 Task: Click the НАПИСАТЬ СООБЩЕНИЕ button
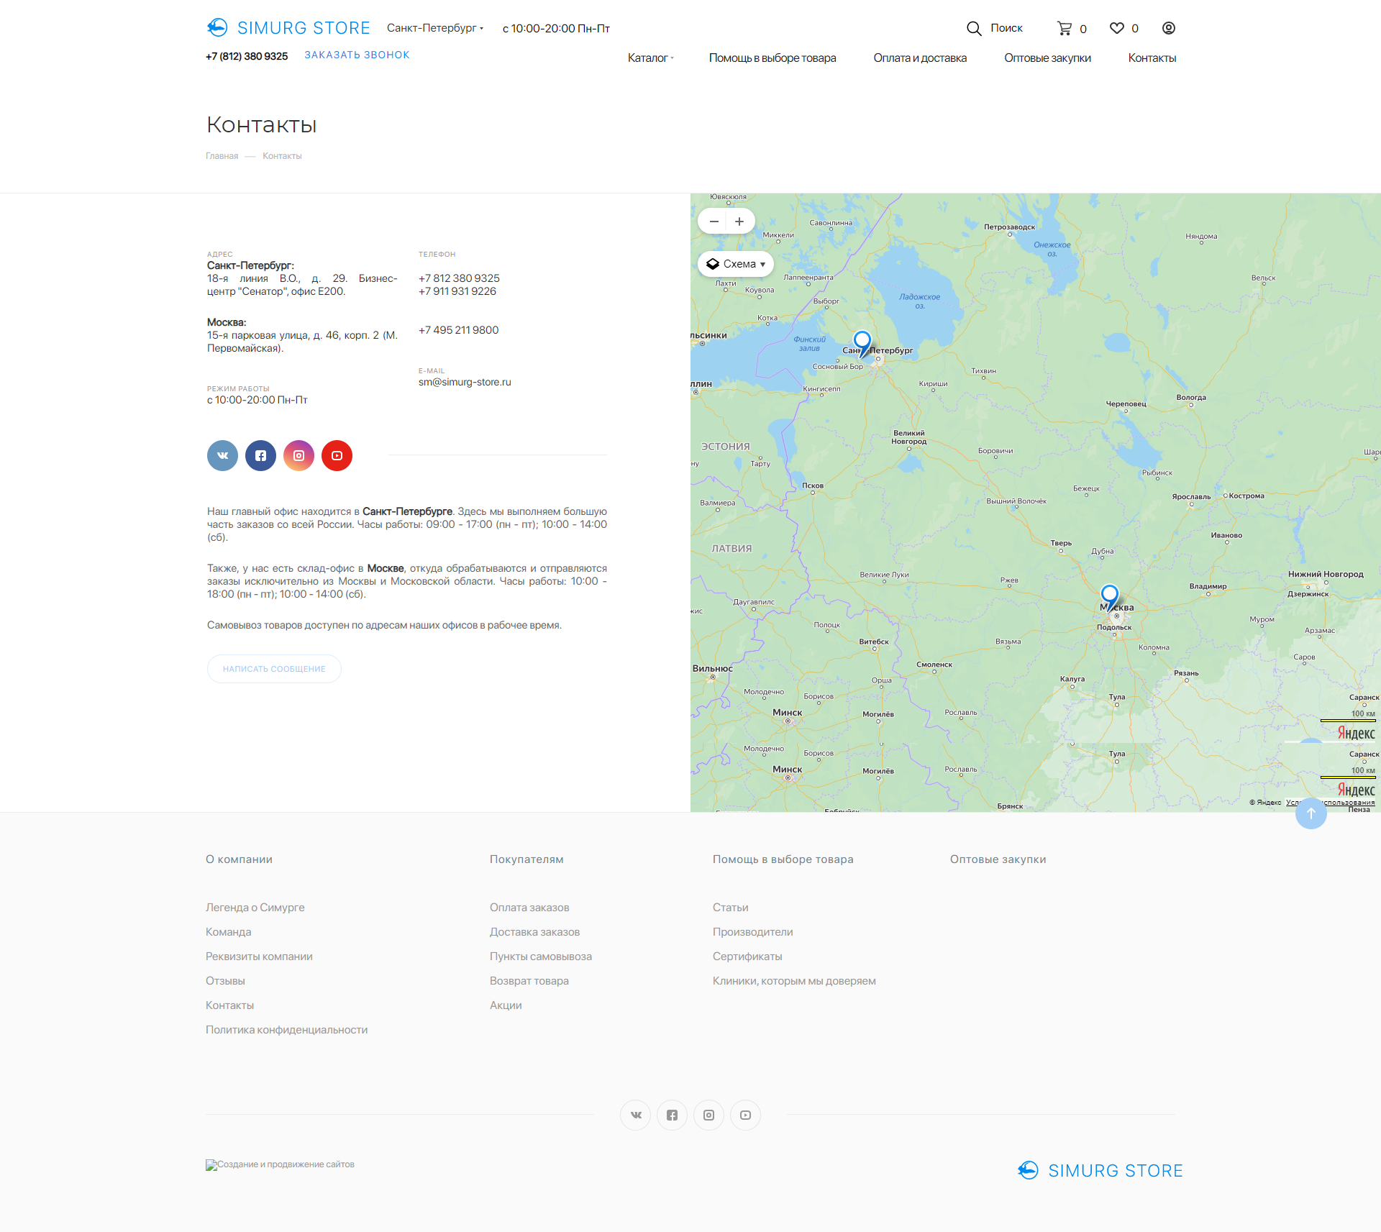coord(274,669)
